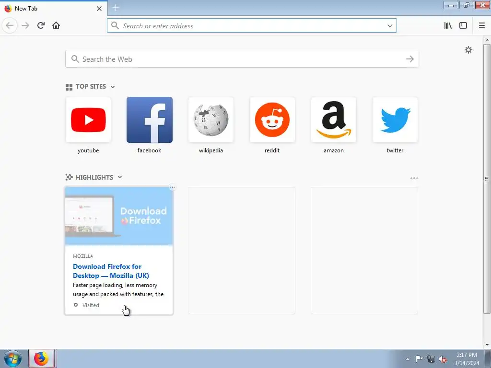Image resolution: width=491 pixels, height=368 pixels.
Task: Click the MOZILLA source label
Action: click(x=83, y=256)
